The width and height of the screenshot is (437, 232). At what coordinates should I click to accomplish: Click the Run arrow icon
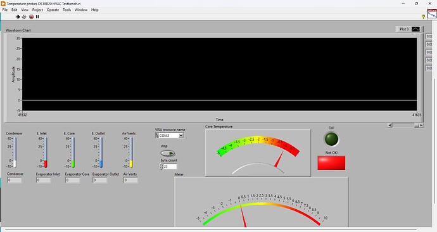tap(18, 16)
